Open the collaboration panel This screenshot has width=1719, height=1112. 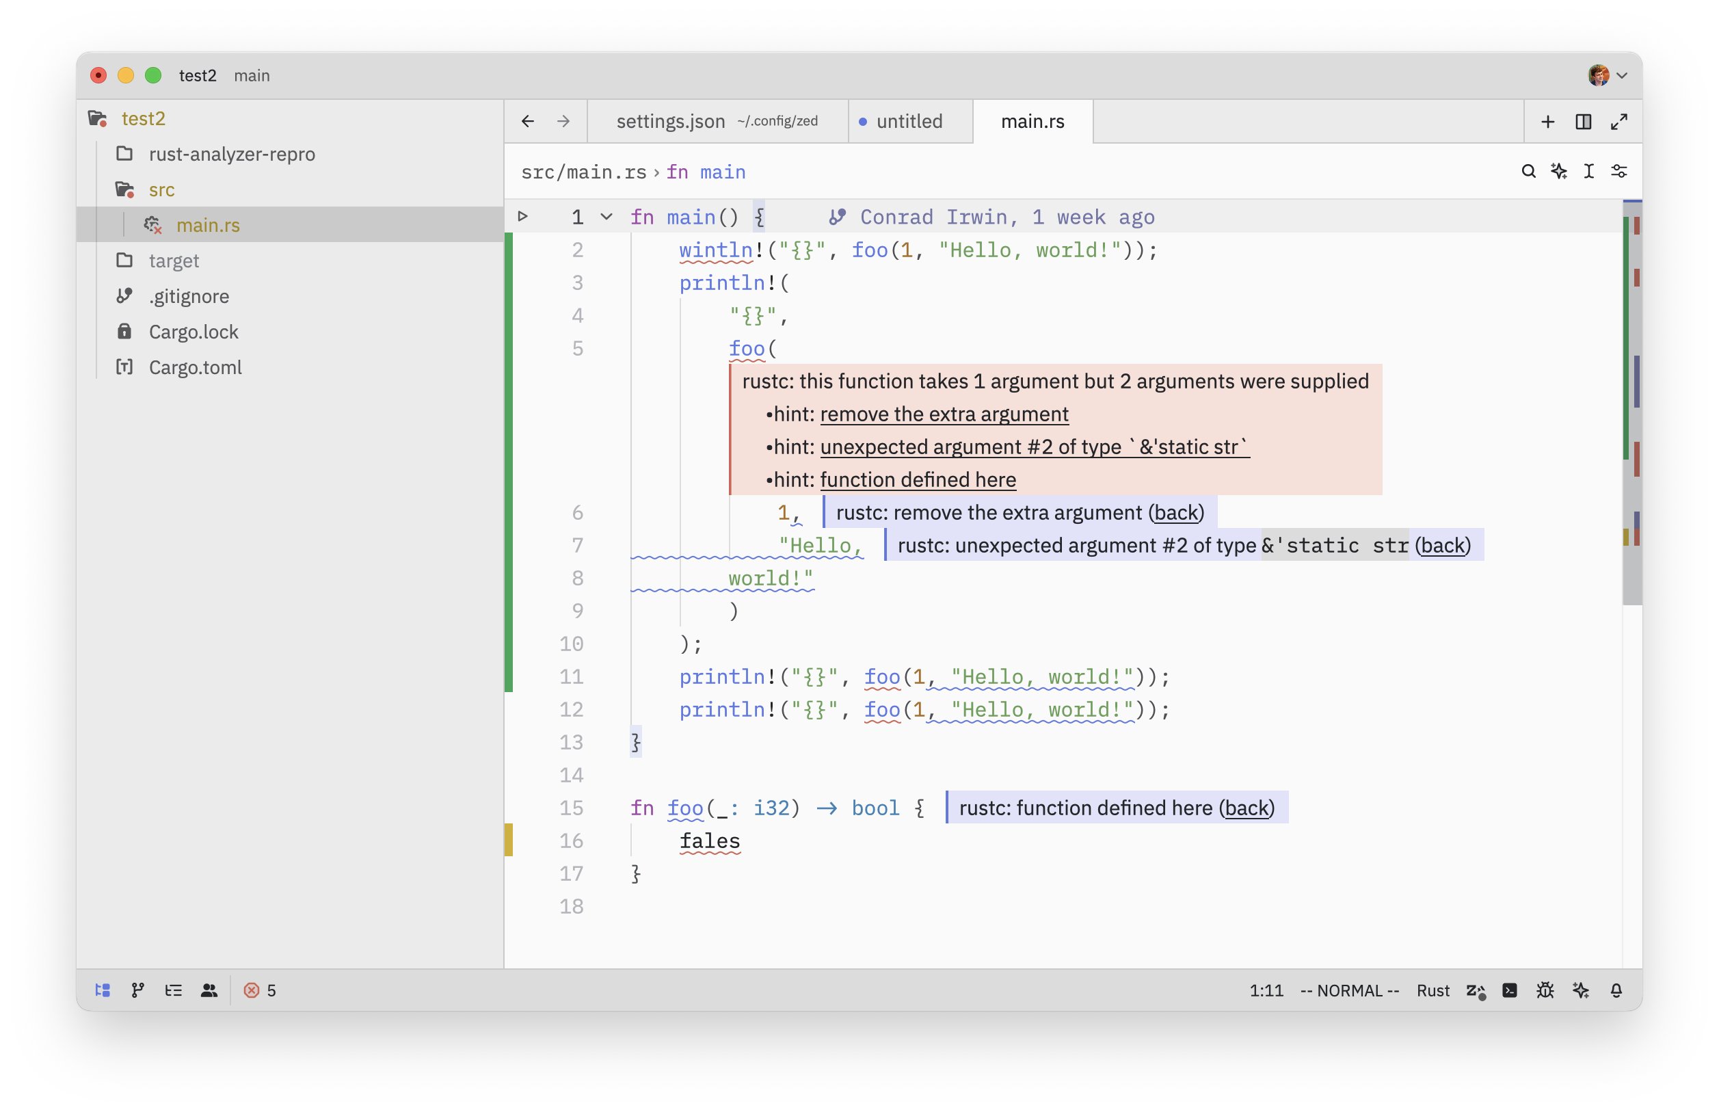[x=209, y=990]
